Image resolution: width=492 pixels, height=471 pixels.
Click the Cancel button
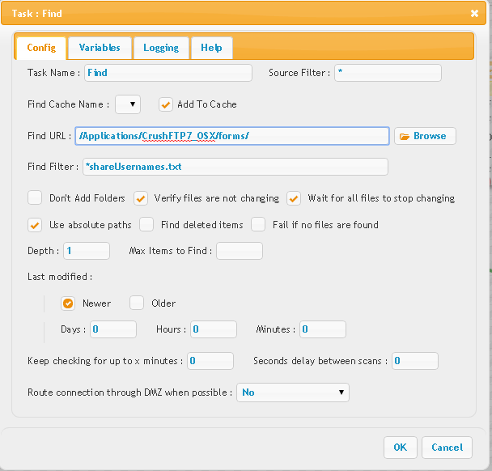click(447, 448)
